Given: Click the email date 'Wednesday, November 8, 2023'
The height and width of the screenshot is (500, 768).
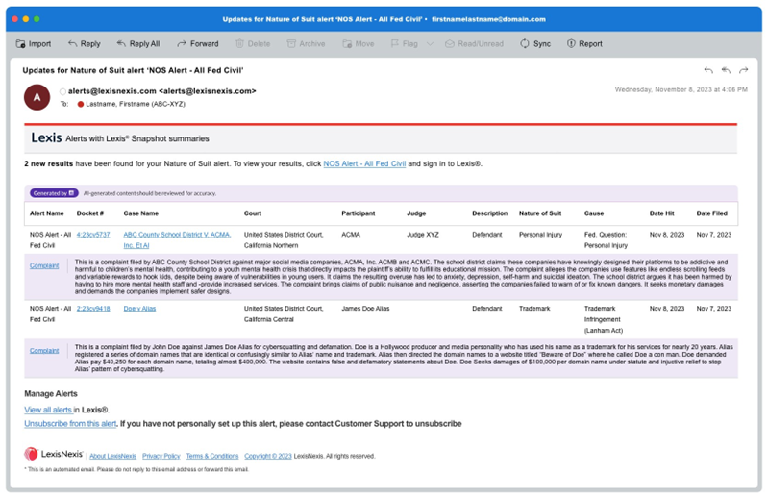Looking at the screenshot, I should click(681, 89).
